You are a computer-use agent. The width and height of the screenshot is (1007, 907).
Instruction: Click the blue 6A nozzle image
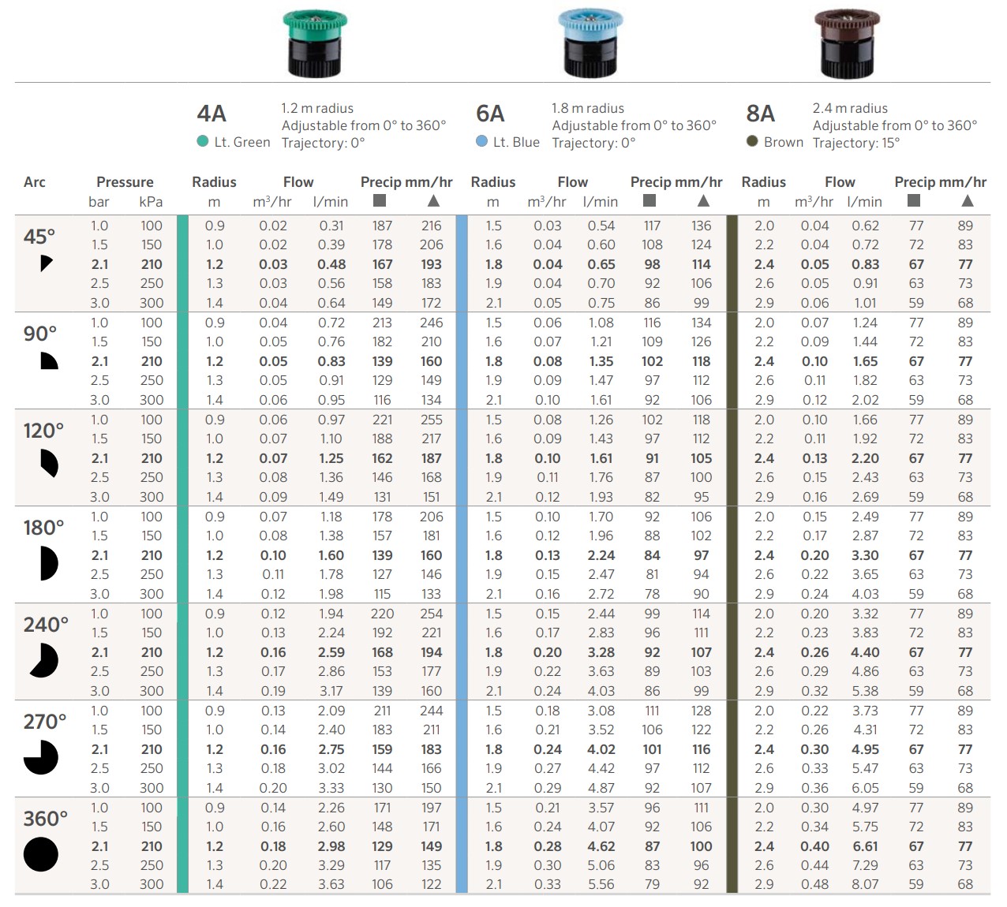click(x=590, y=43)
